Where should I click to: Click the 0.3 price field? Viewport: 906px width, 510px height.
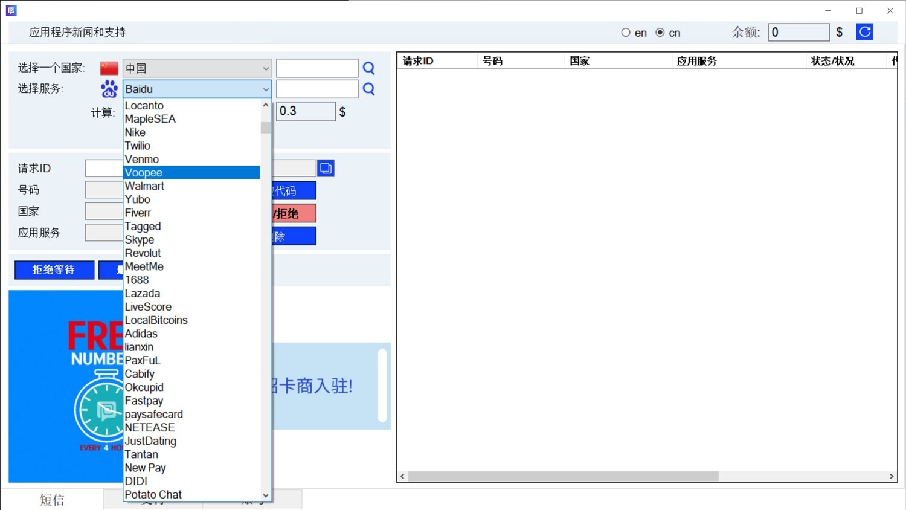[x=306, y=111]
